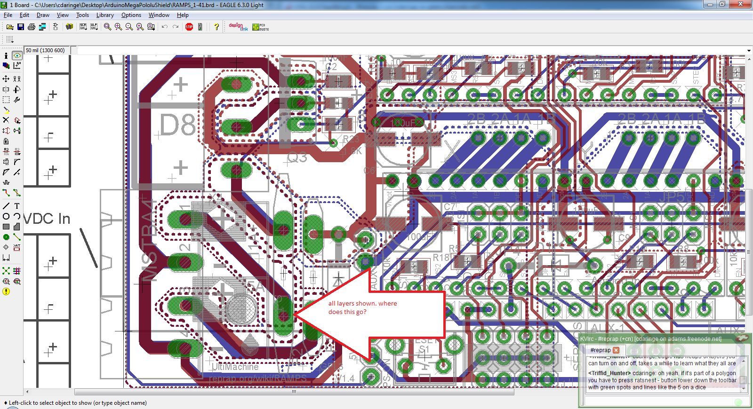
Task: Select the Signal tool
Action: pyautogui.click(x=17, y=237)
